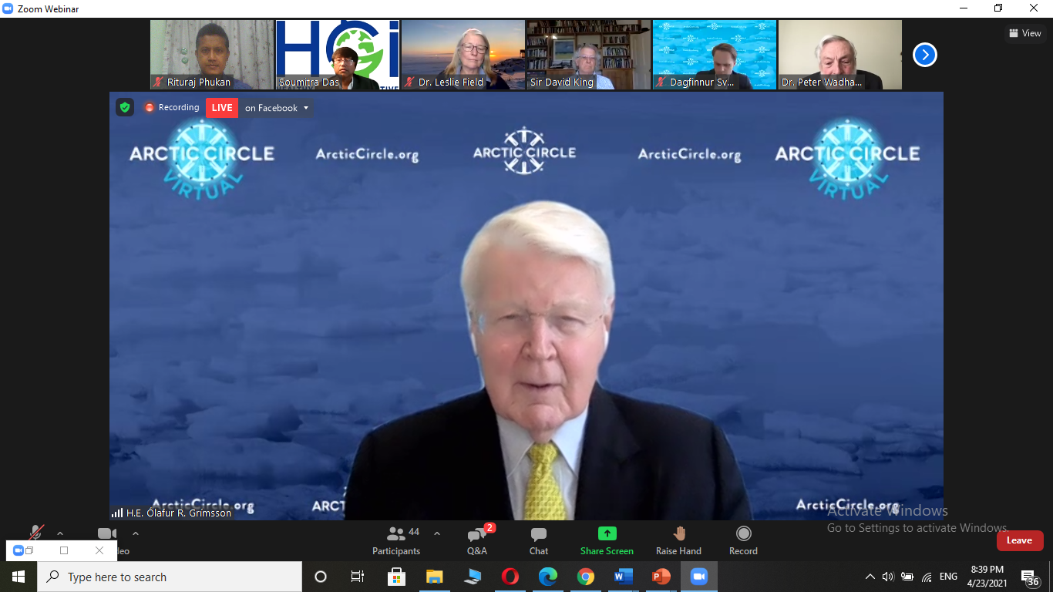Open the volume control in system tray
Image resolution: width=1053 pixels, height=592 pixels.
(x=888, y=577)
